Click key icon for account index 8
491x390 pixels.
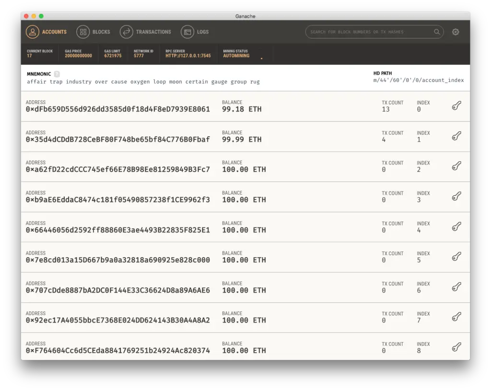(456, 347)
